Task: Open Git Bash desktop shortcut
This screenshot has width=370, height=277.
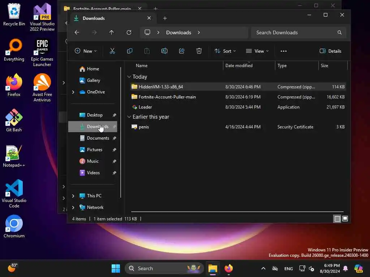Action: (x=14, y=120)
